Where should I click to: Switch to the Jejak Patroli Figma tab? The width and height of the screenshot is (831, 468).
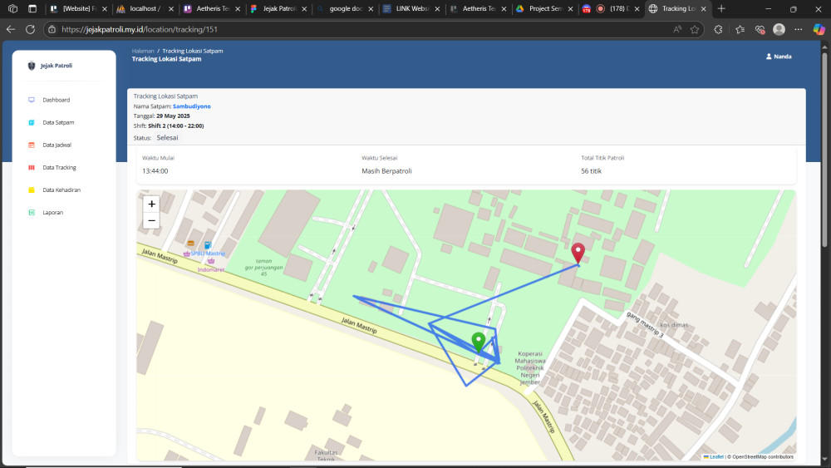coord(279,8)
